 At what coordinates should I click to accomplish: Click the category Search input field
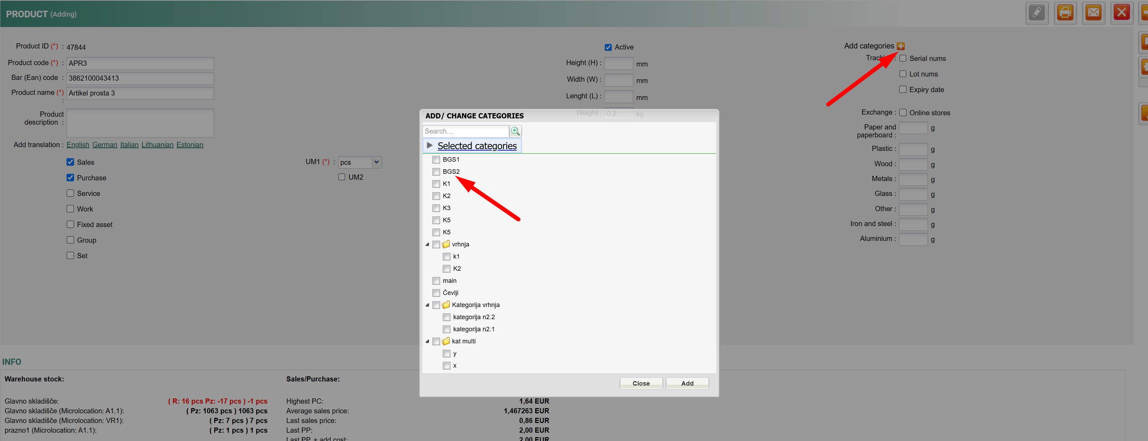[x=465, y=131]
